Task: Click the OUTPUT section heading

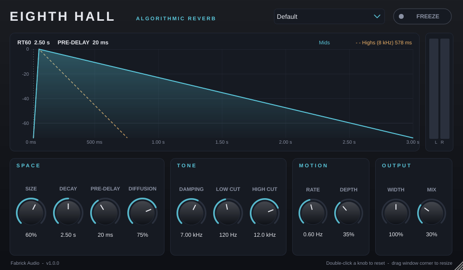Action: click(396, 165)
